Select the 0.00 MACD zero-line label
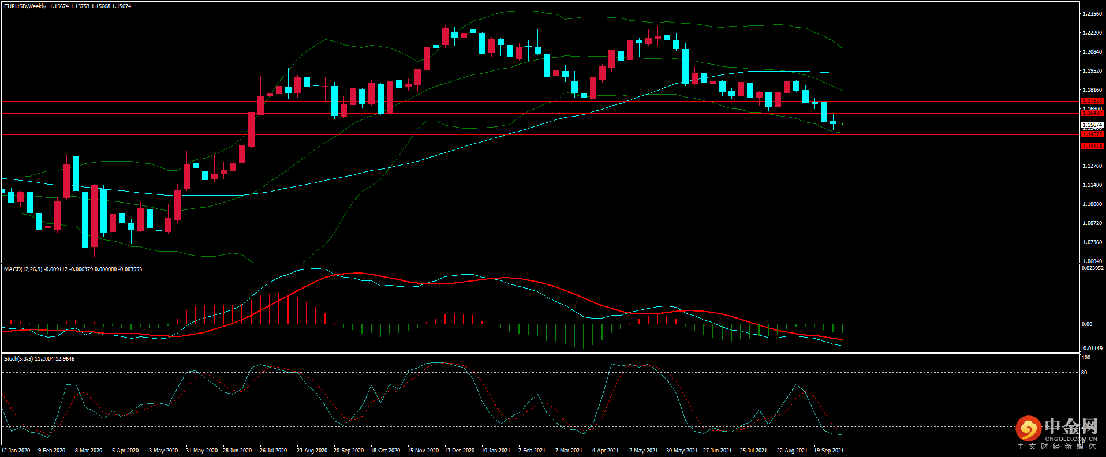This screenshot has height=457, width=1106. pyautogui.click(x=1087, y=324)
